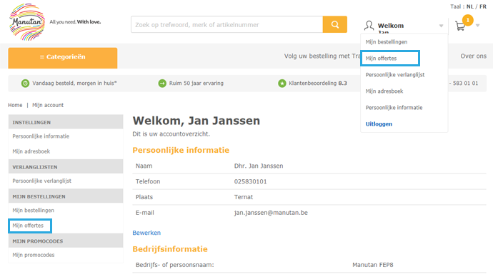Viewport: 493px width, 277px height.
Task: Open the Categorieën menu
Action: (63, 58)
